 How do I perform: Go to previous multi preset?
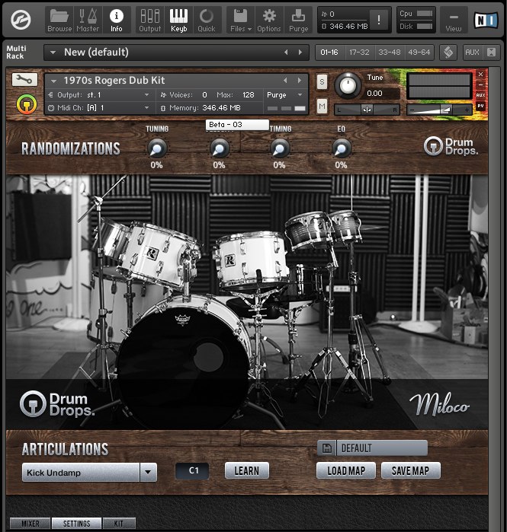[286, 53]
